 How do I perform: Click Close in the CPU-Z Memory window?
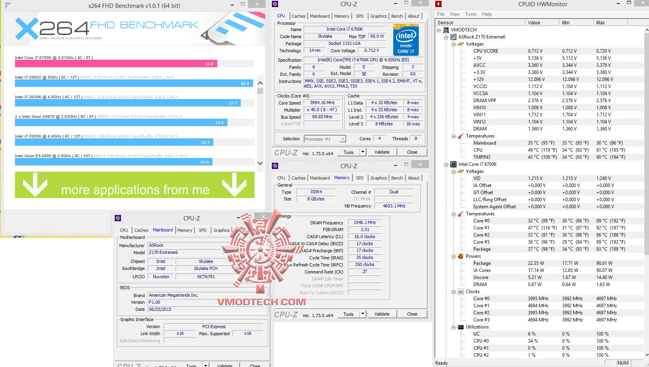(x=412, y=314)
